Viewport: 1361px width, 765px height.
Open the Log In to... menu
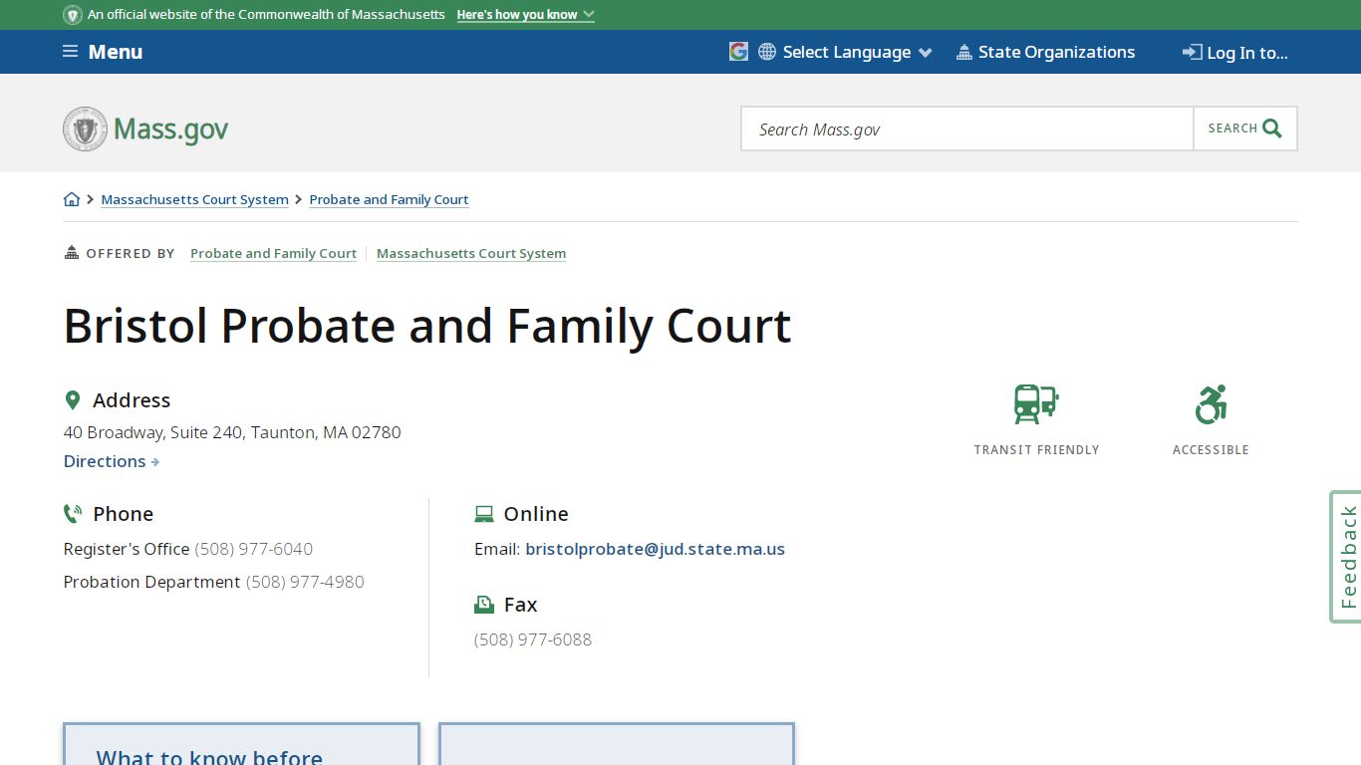1235,53
